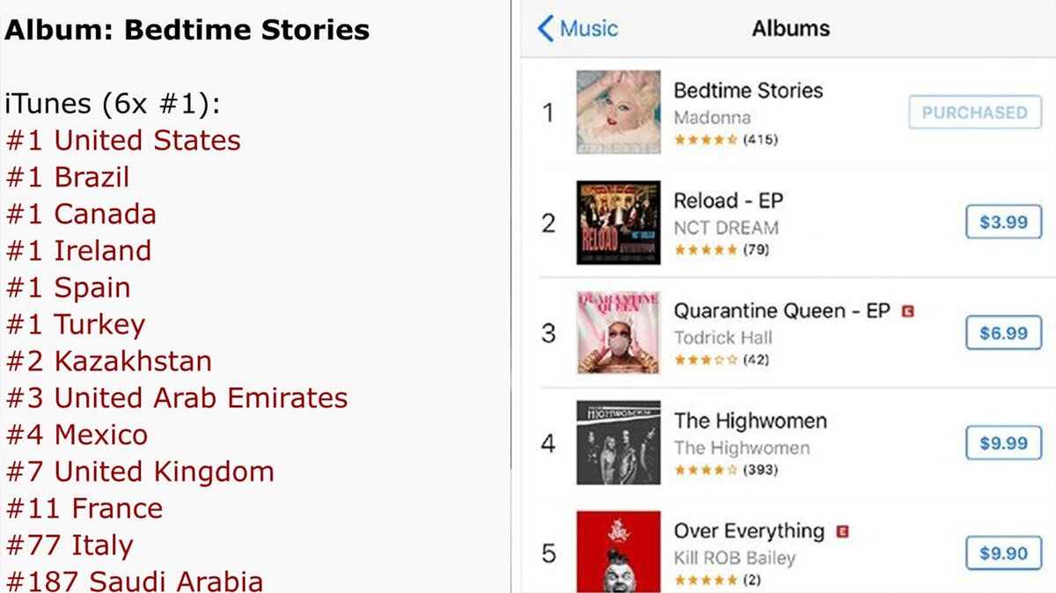1056x593 pixels.
Task: Tap the Over Everything album artwork
Action: (x=616, y=552)
